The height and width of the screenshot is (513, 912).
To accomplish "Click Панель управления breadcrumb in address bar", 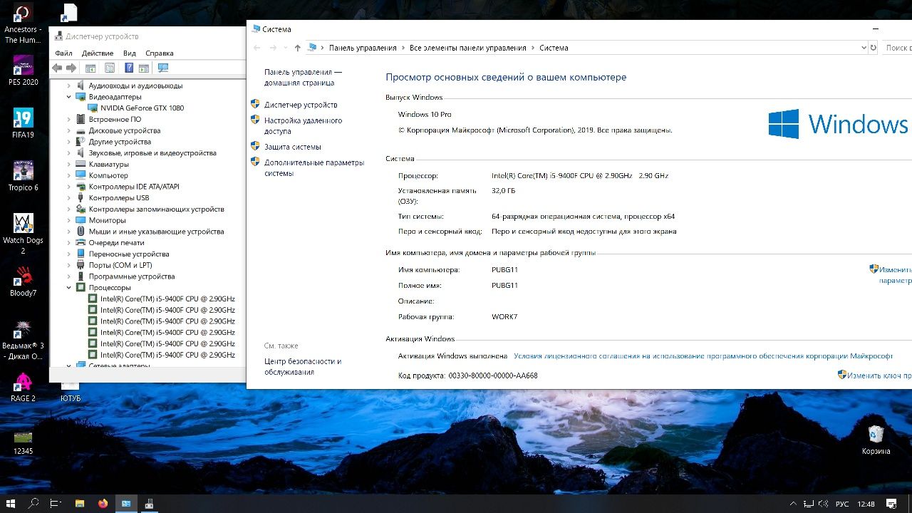I will (363, 48).
